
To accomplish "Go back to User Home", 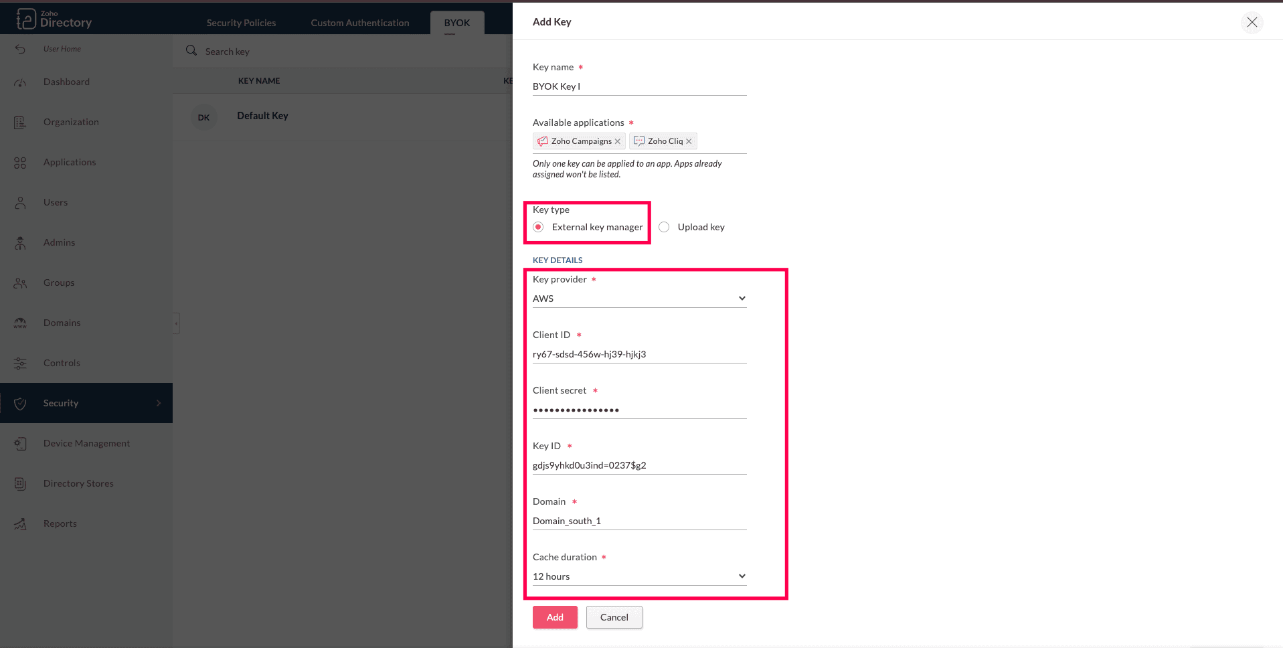I will pyautogui.click(x=62, y=49).
